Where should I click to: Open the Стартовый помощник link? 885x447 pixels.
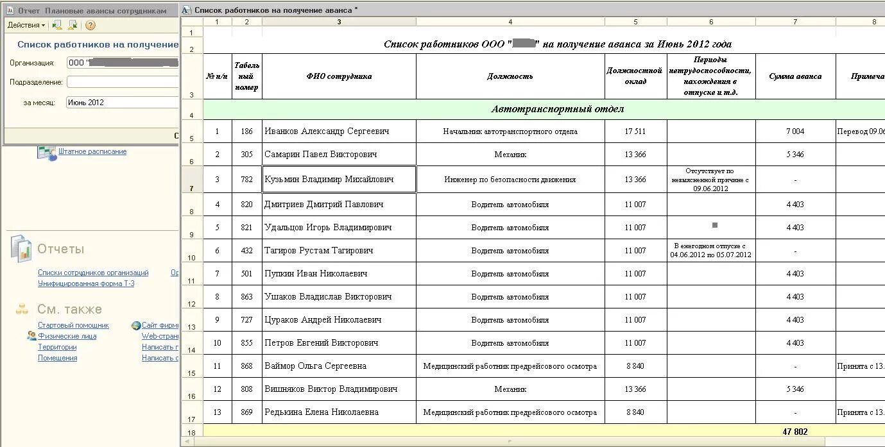click(73, 325)
